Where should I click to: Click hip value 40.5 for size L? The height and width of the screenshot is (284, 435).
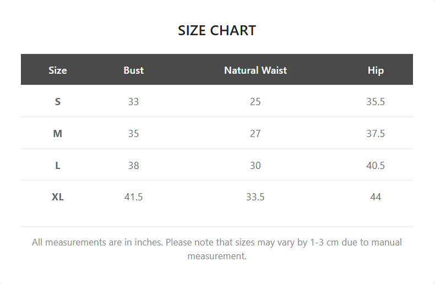376,166
